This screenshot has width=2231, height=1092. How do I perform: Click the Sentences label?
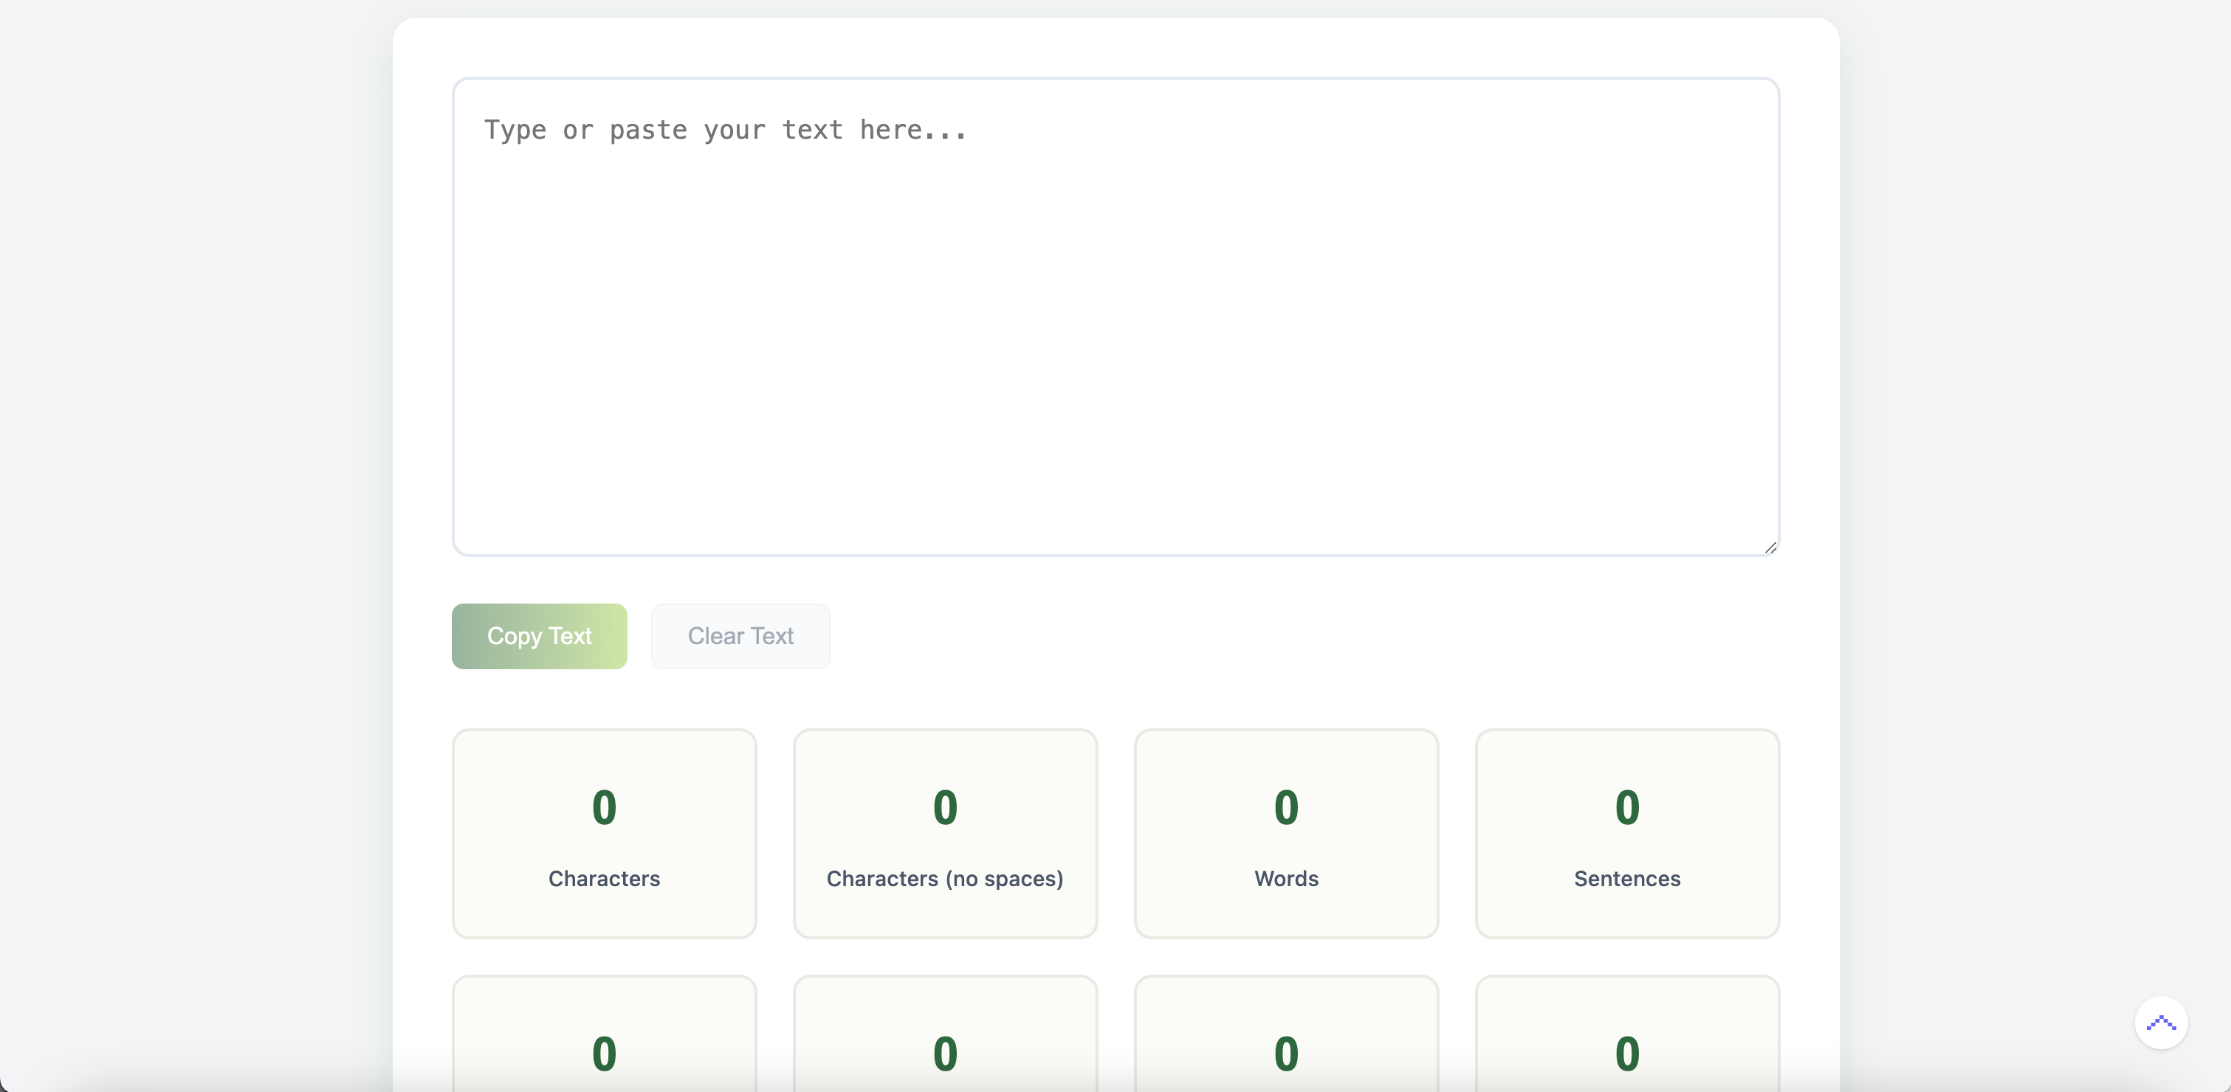tap(1626, 878)
